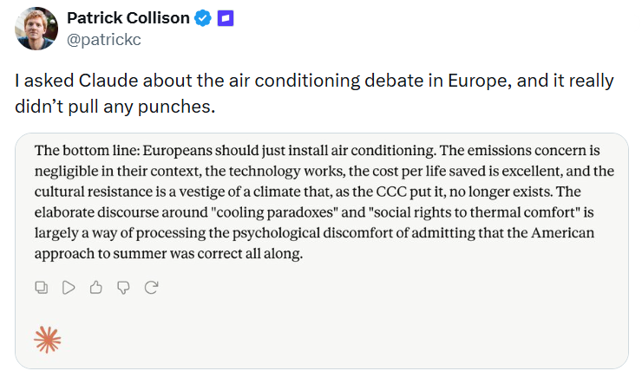The width and height of the screenshot is (642, 384).
Task: Copy the response with the copy icon
Action: [42, 288]
